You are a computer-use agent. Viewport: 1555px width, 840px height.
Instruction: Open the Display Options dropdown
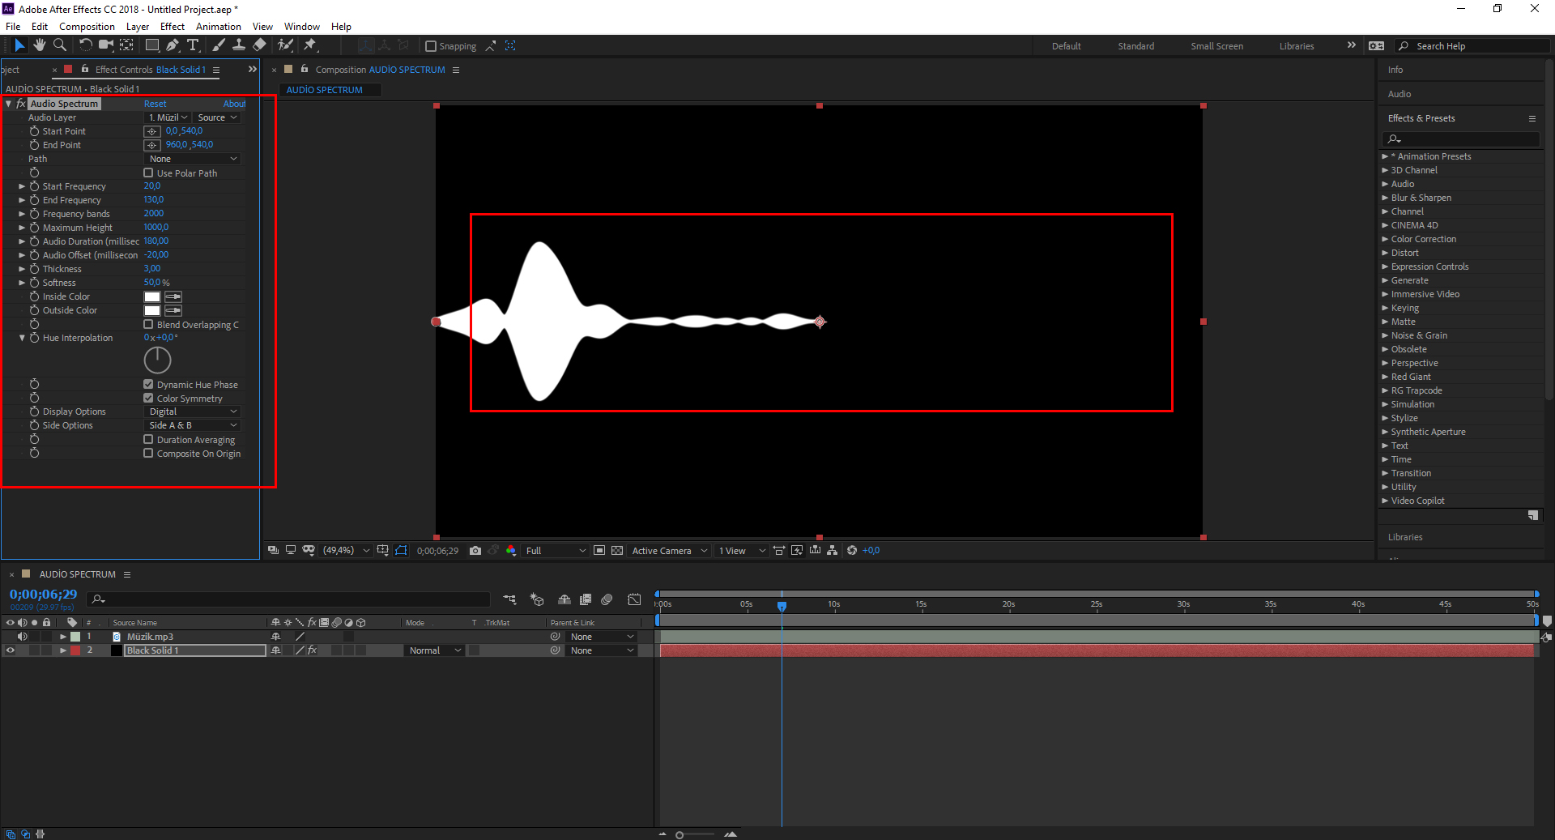click(x=193, y=411)
